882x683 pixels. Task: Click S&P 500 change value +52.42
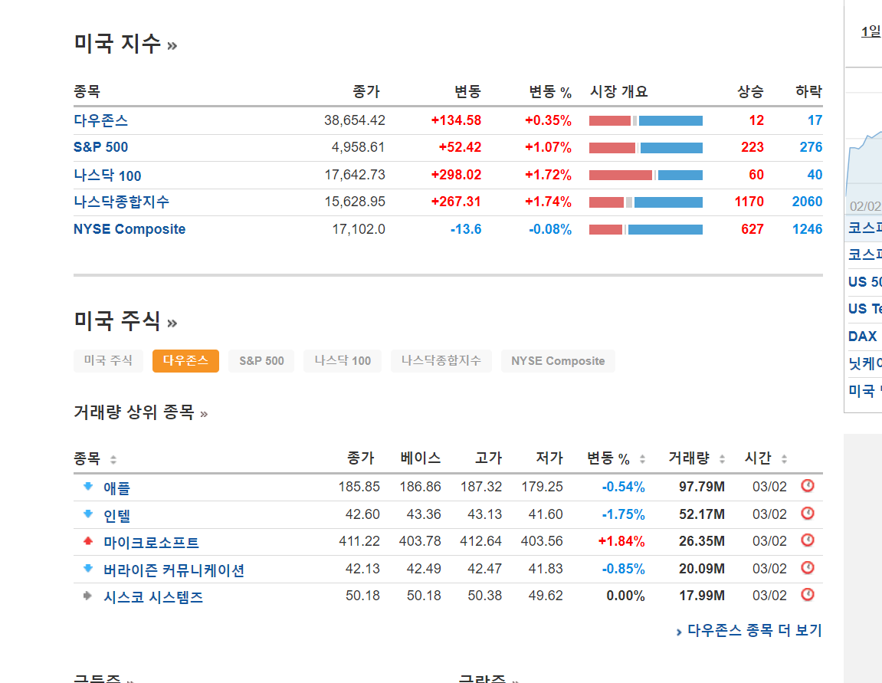[x=460, y=147]
